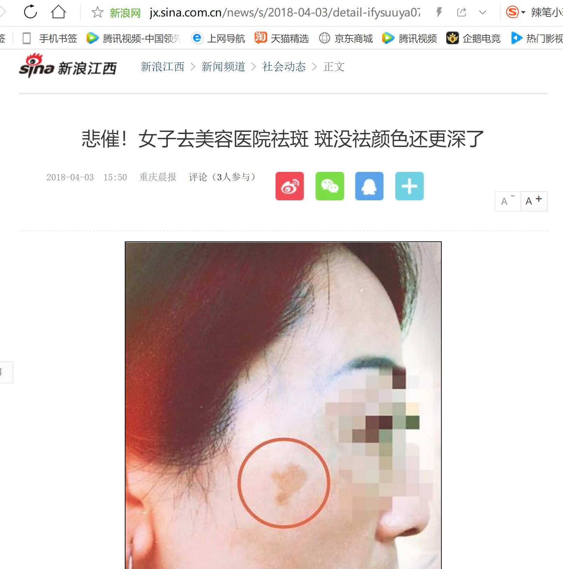This screenshot has height=569, width=563.
Task: Go to 新闻频道 breadcrumb link
Action: pos(223,67)
